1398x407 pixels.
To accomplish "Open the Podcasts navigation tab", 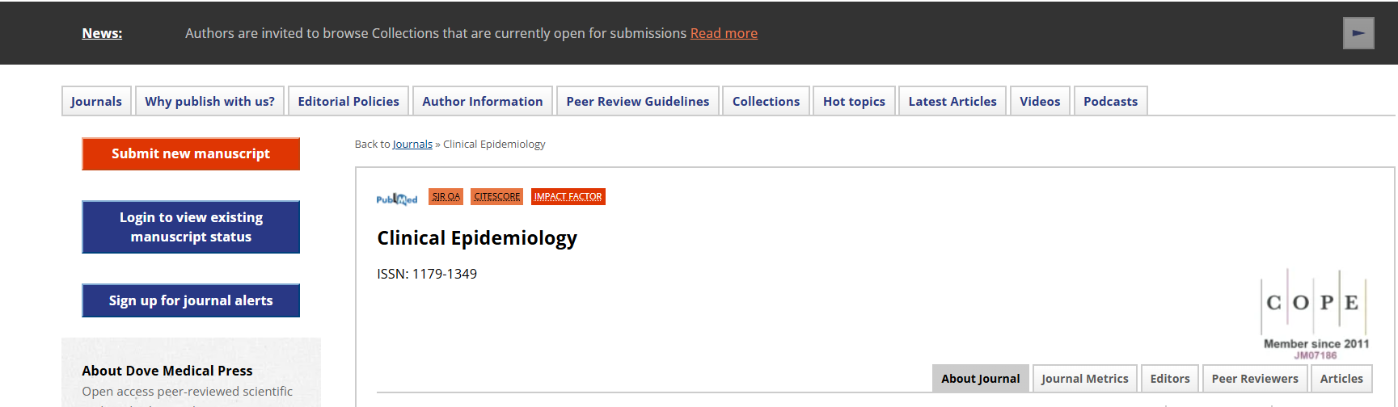I will pyautogui.click(x=1111, y=101).
